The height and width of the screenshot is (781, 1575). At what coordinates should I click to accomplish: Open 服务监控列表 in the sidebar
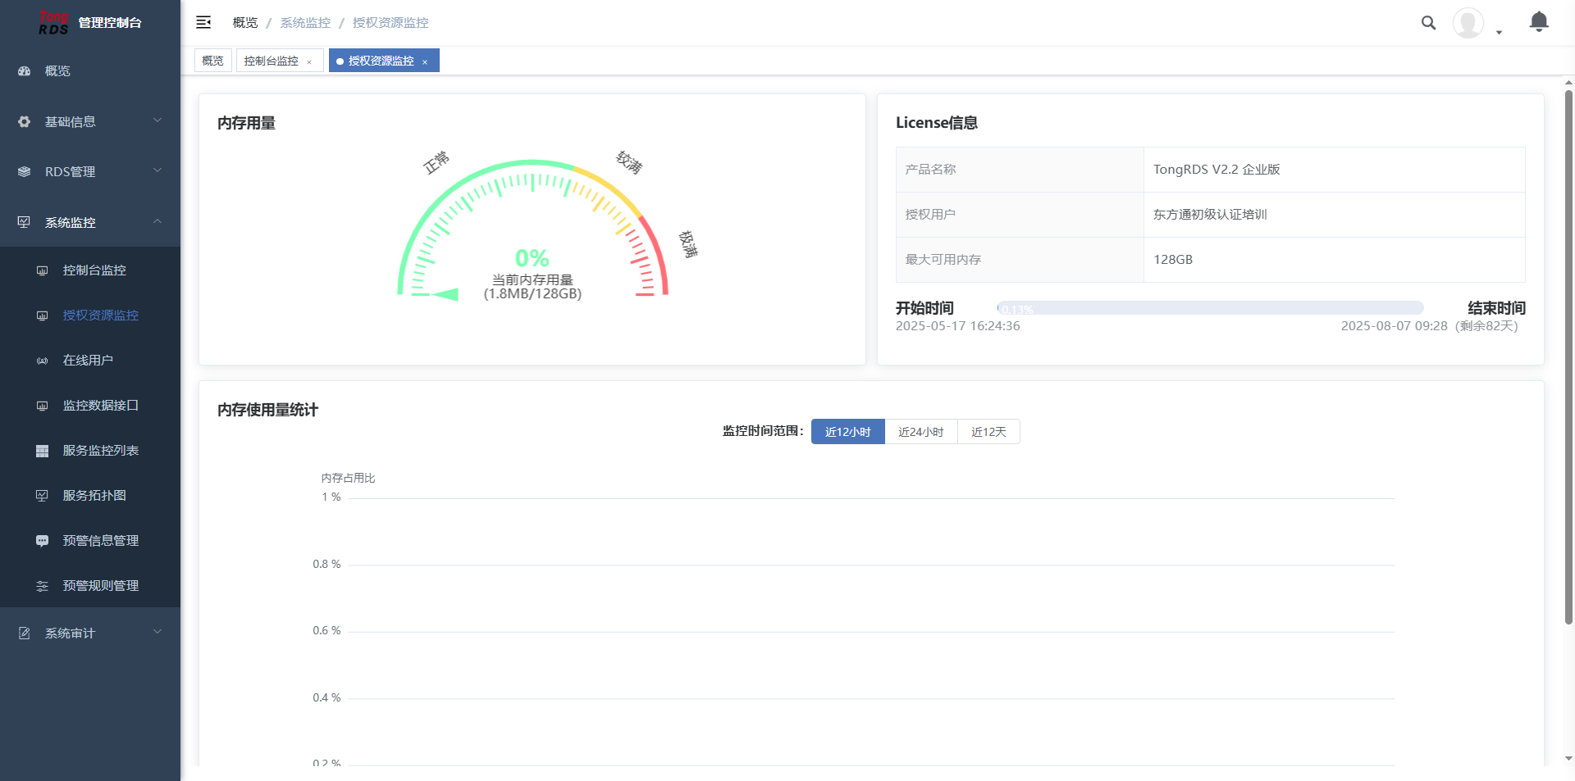[x=90, y=451]
